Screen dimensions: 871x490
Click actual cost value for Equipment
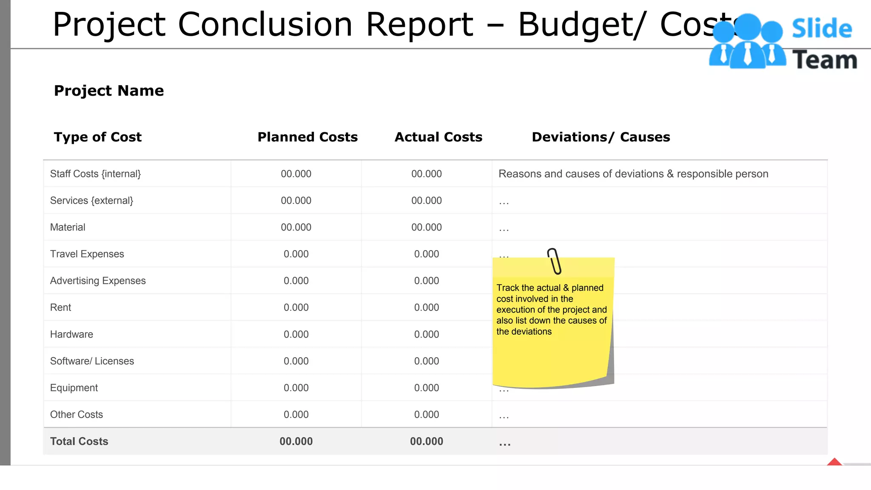point(427,388)
